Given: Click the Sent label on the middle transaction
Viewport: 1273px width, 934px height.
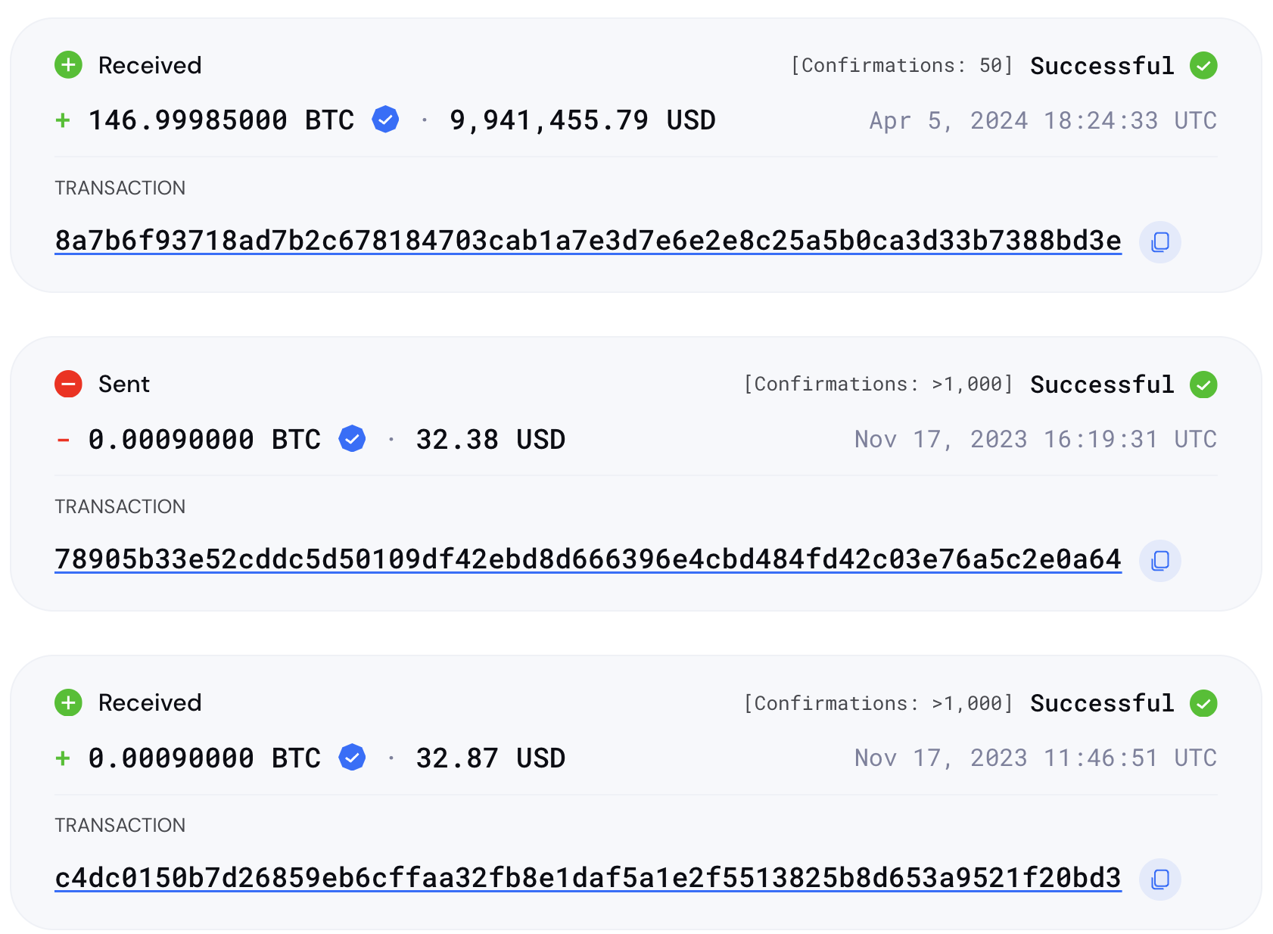Looking at the screenshot, I should coord(123,384).
